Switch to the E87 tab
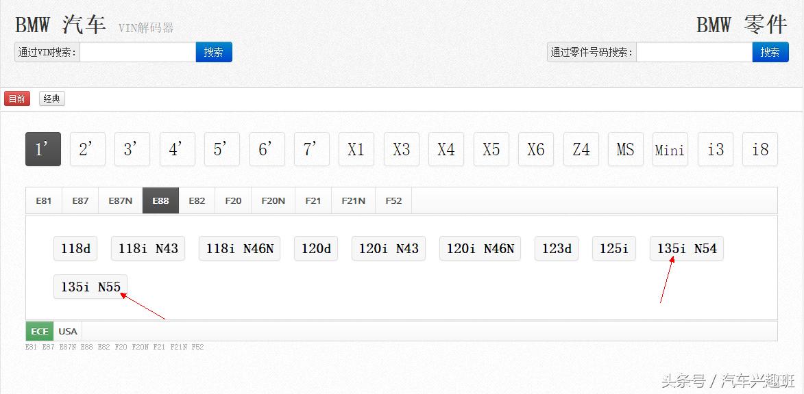 coord(80,200)
